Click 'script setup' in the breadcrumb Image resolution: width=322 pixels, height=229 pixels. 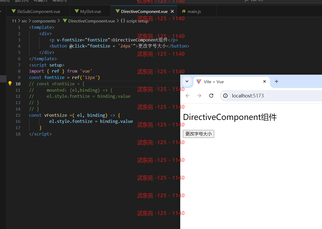pos(137,21)
